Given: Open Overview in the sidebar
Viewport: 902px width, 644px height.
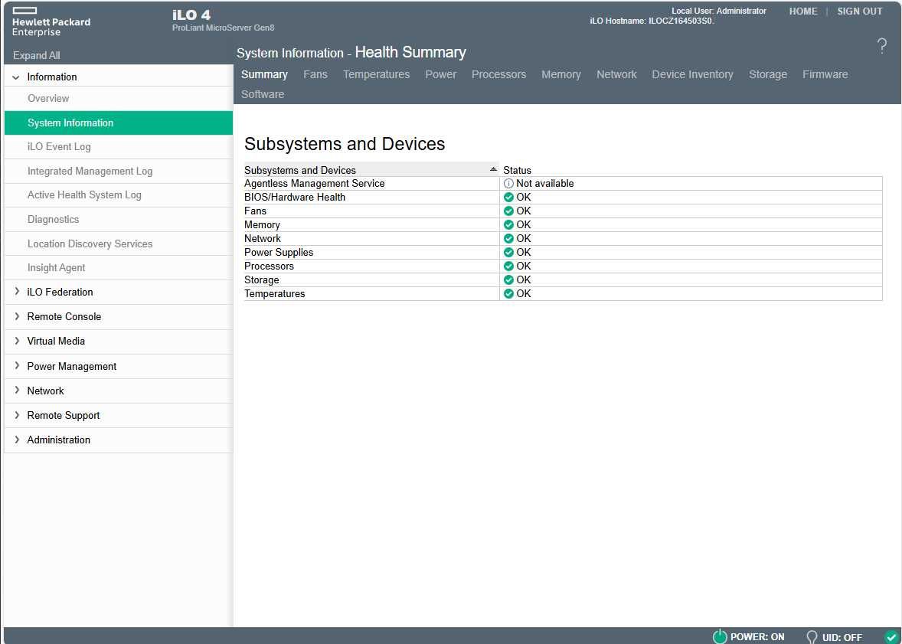Looking at the screenshot, I should coord(119,99).
